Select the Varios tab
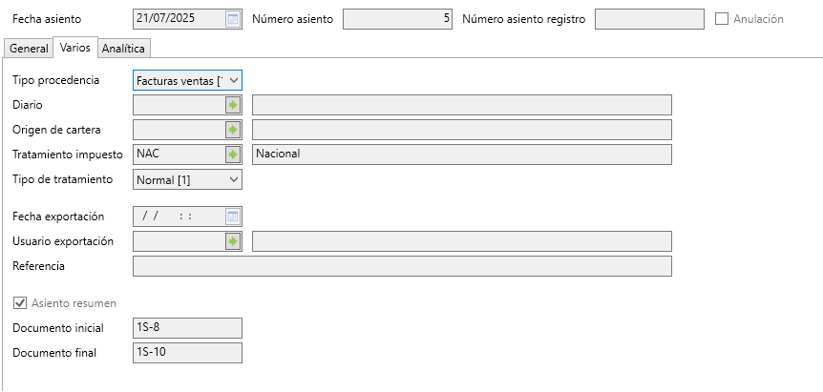Image resolution: width=823 pixels, height=392 pixels. [74, 47]
